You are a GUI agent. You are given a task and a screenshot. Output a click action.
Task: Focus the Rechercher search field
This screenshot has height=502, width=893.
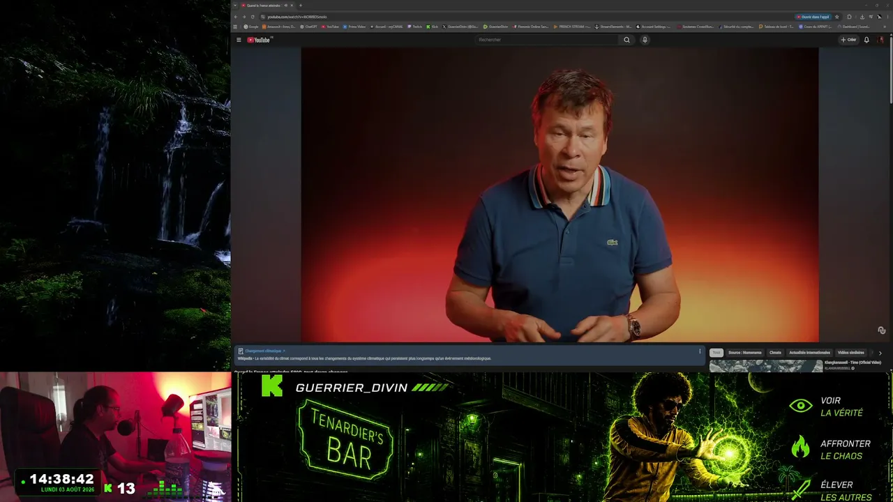click(547, 40)
